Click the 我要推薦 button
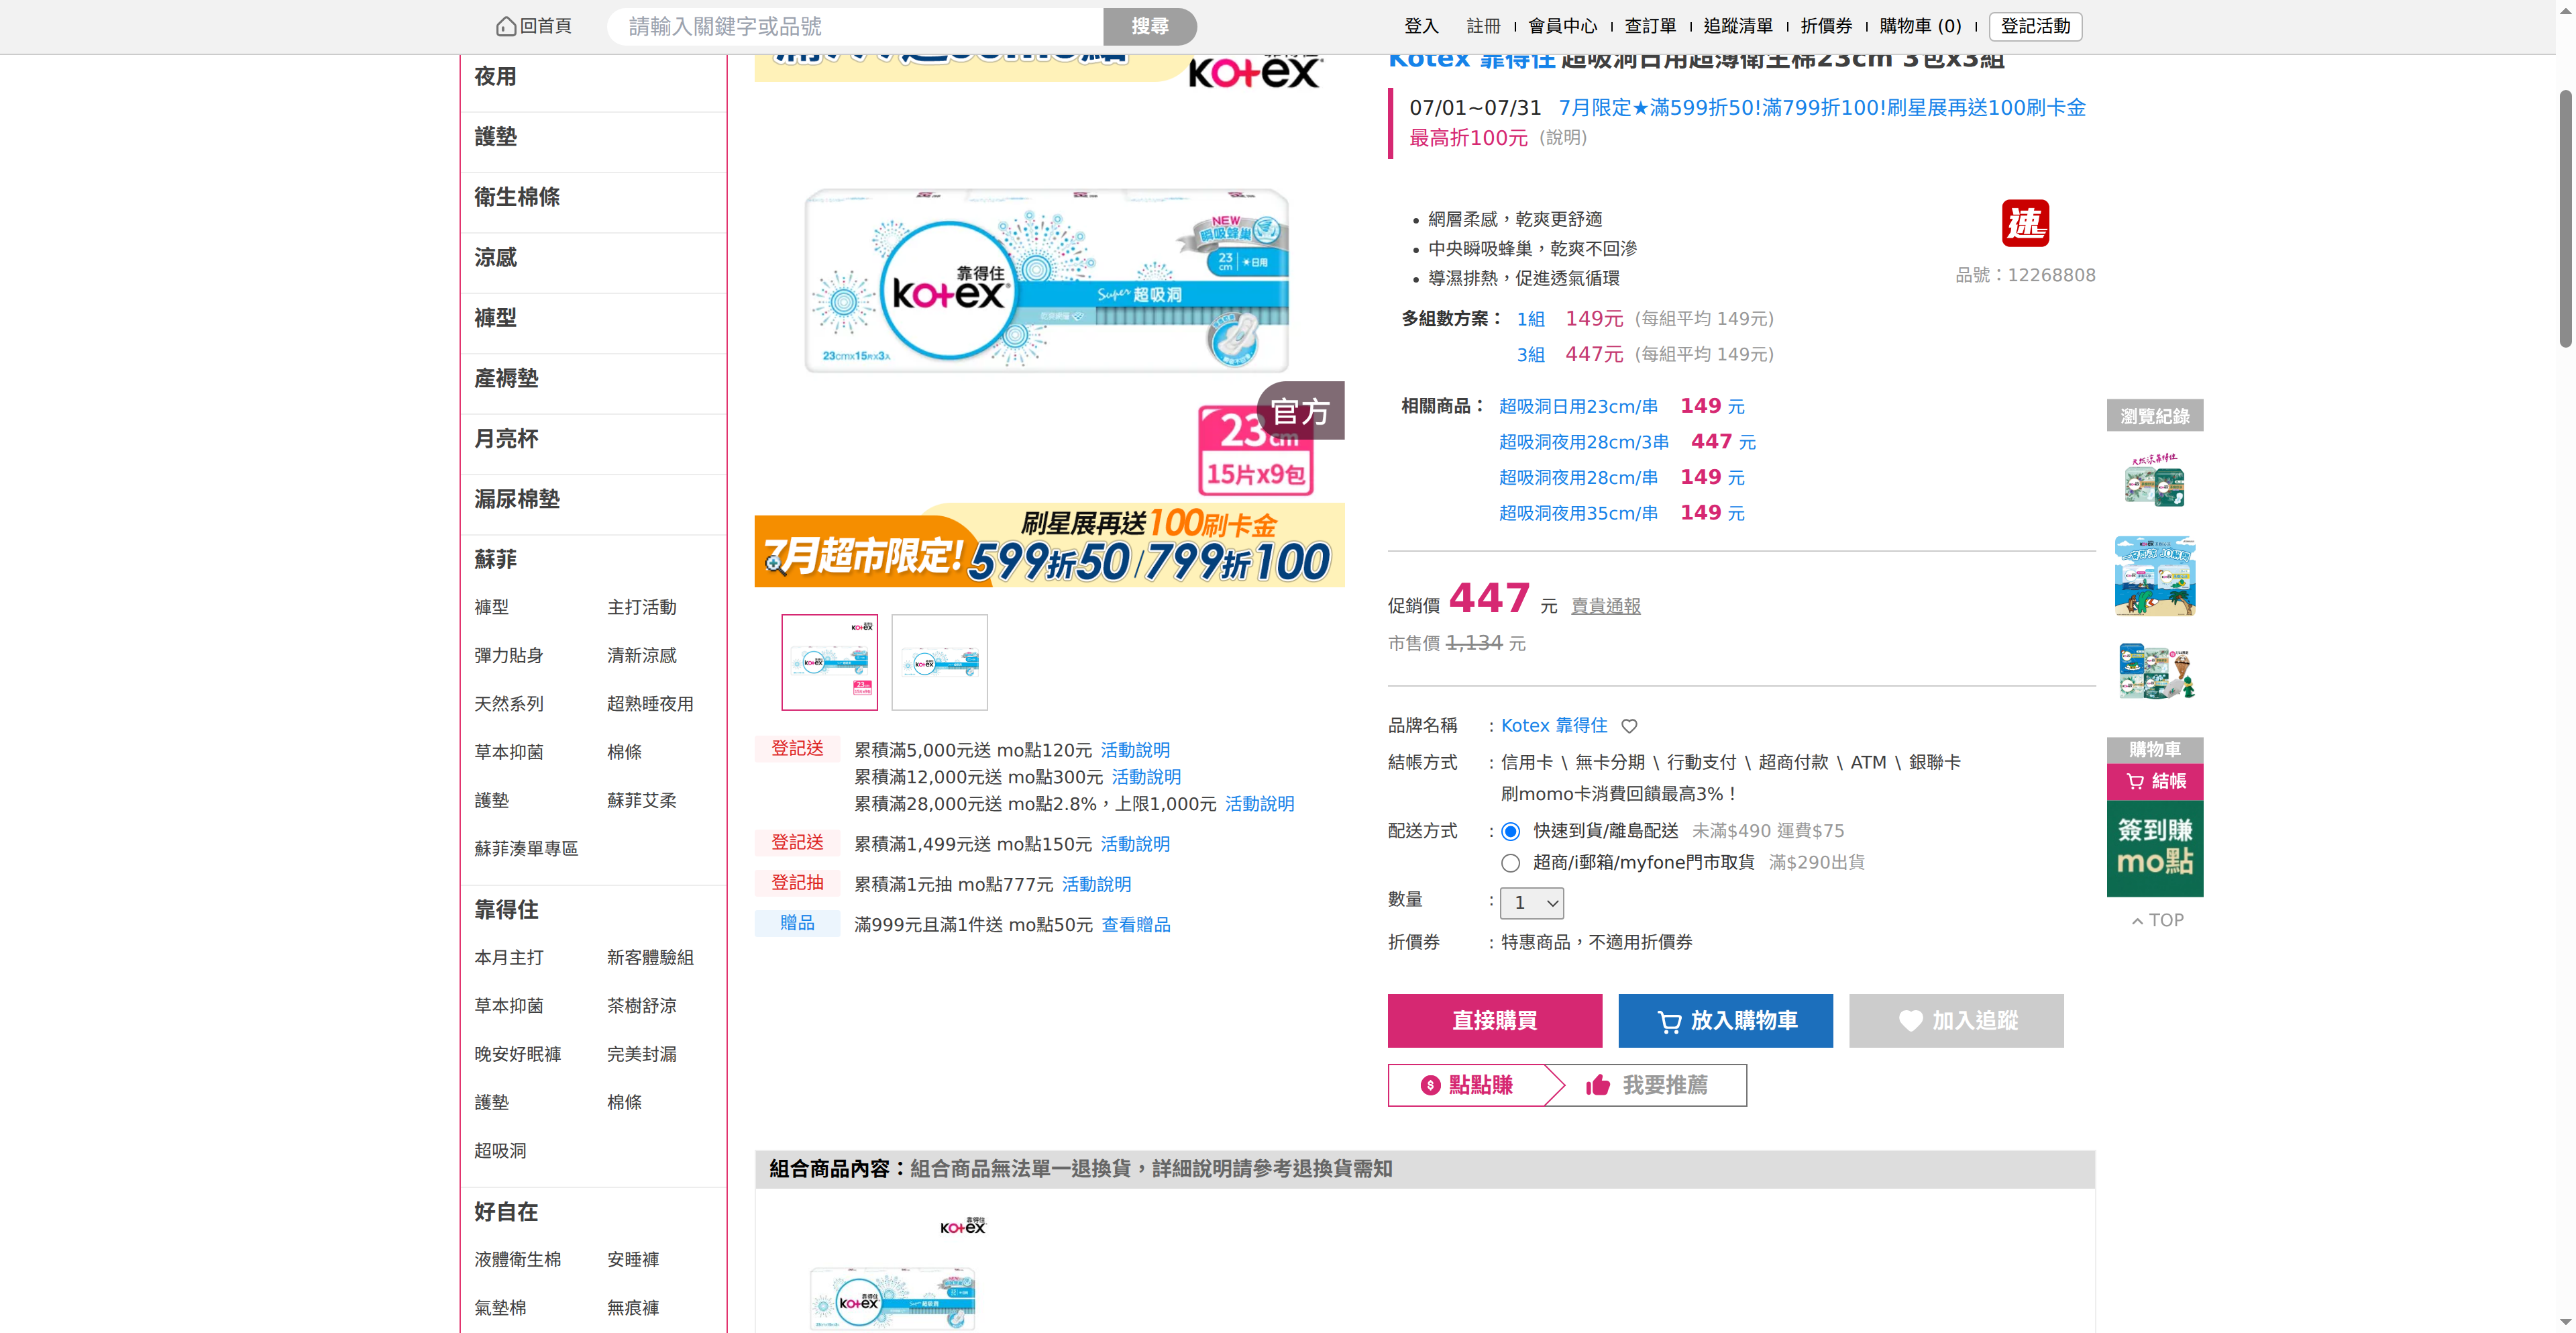The height and width of the screenshot is (1333, 2576). 1647,1085
